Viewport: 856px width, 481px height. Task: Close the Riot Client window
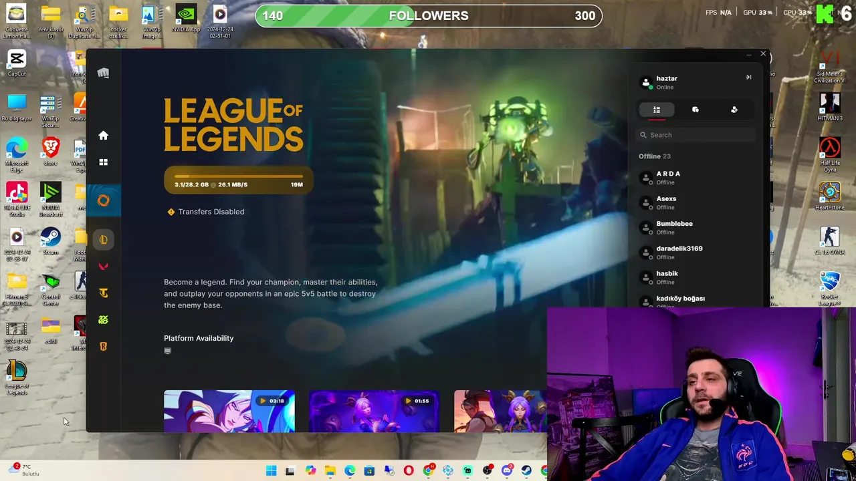click(x=763, y=54)
